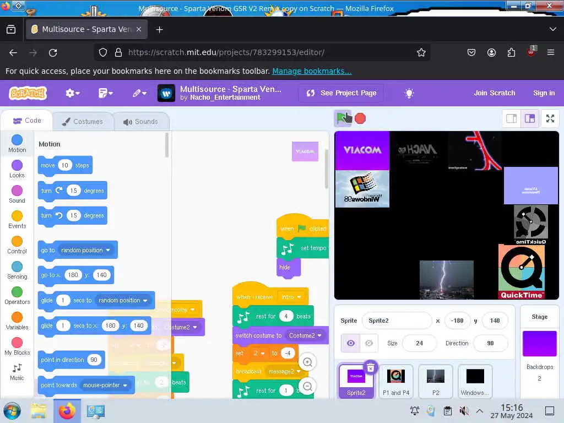Open the taskbar start menu button

[x=12, y=411]
